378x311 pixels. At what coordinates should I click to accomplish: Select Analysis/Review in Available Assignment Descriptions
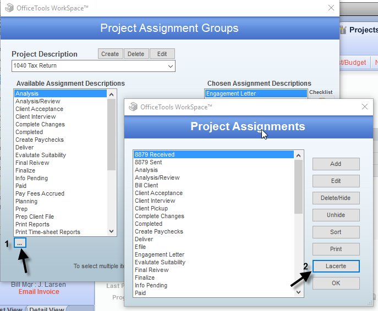(x=61, y=101)
